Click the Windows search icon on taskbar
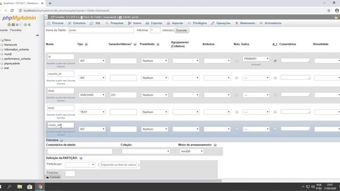340x191 pixels. tap(10, 187)
